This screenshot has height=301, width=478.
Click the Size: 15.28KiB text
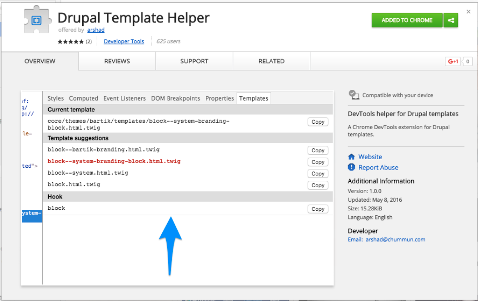coord(365,209)
